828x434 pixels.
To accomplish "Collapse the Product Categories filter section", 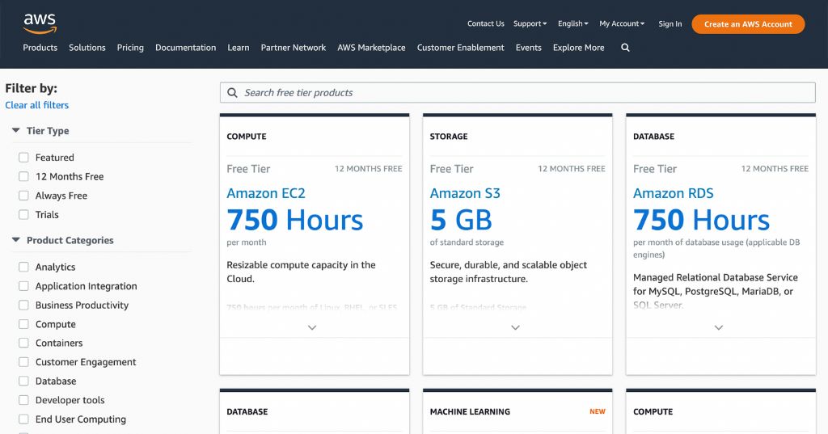I will [x=15, y=240].
